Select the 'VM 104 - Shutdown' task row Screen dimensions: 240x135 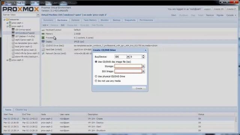coord(119,130)
